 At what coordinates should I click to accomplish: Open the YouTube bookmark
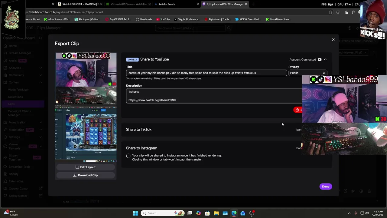coord(163,19)
